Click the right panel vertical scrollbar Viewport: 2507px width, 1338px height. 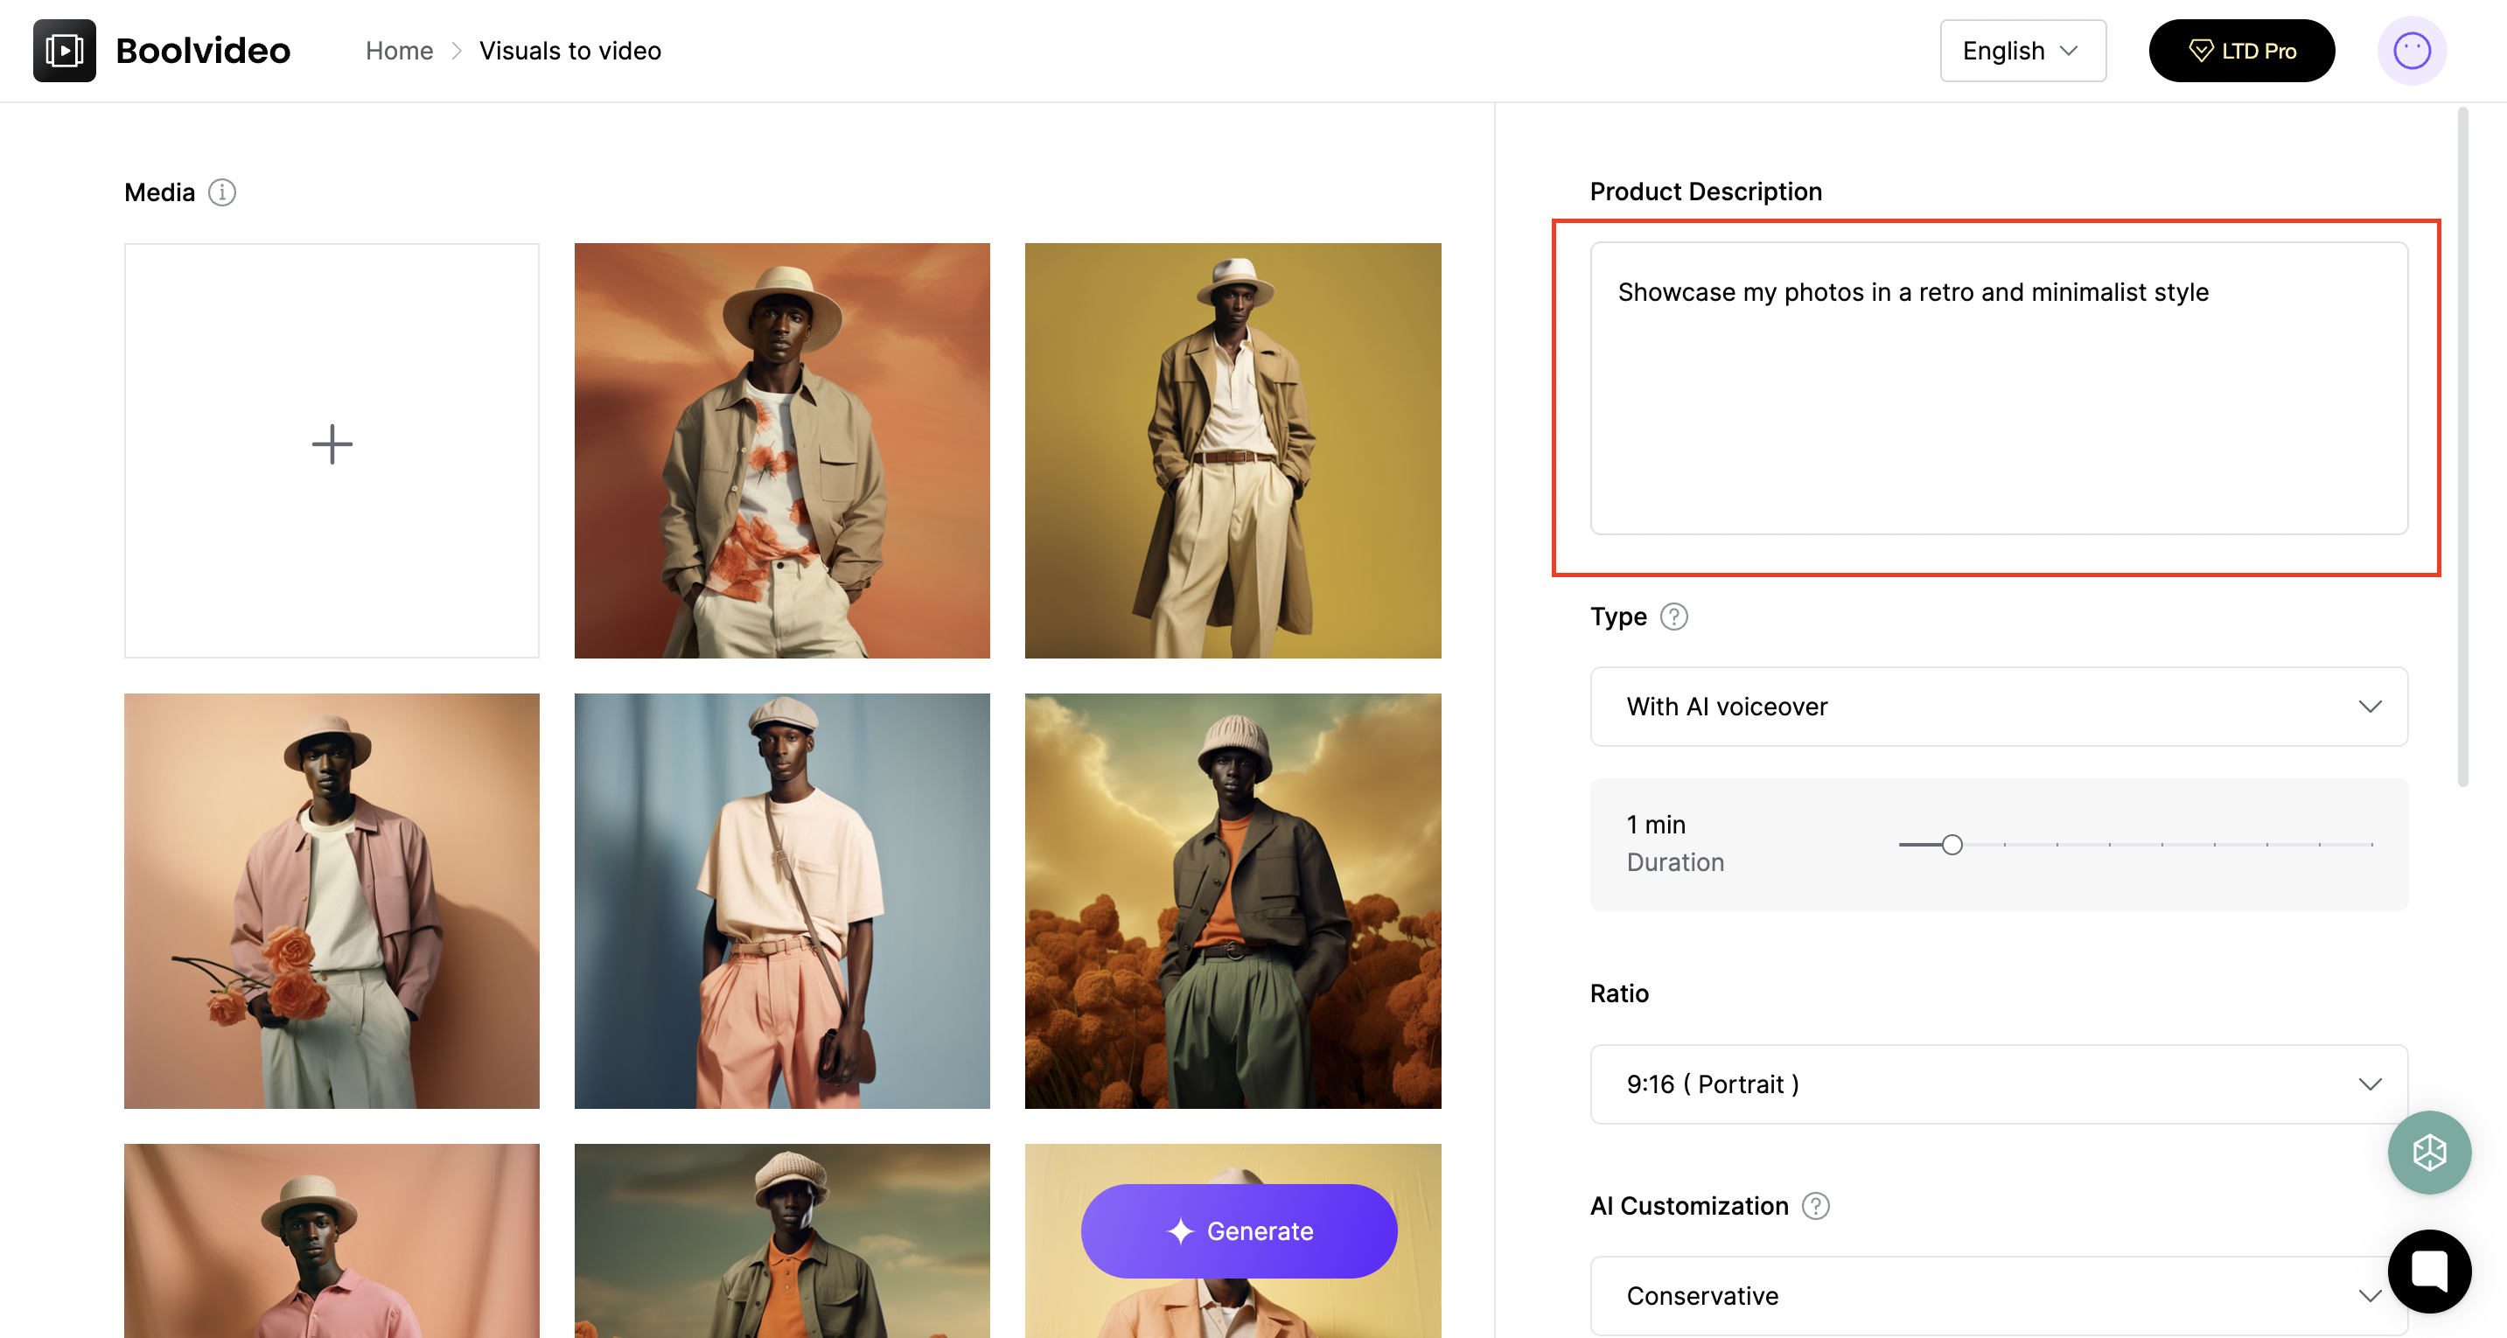point(2462,448)
